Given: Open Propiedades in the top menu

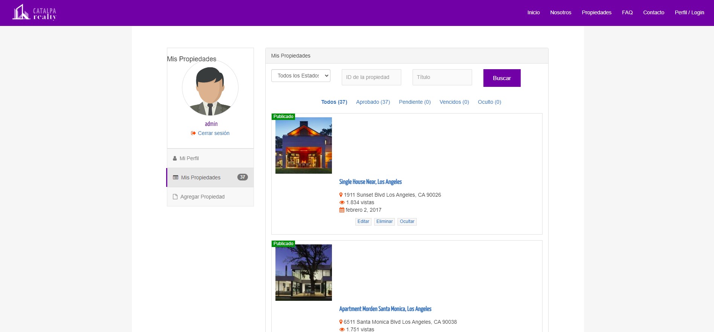Looking at the screenshot, I should click(596, 12).
